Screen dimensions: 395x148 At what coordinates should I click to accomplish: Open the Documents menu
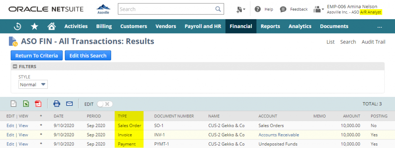click(334, 27)
